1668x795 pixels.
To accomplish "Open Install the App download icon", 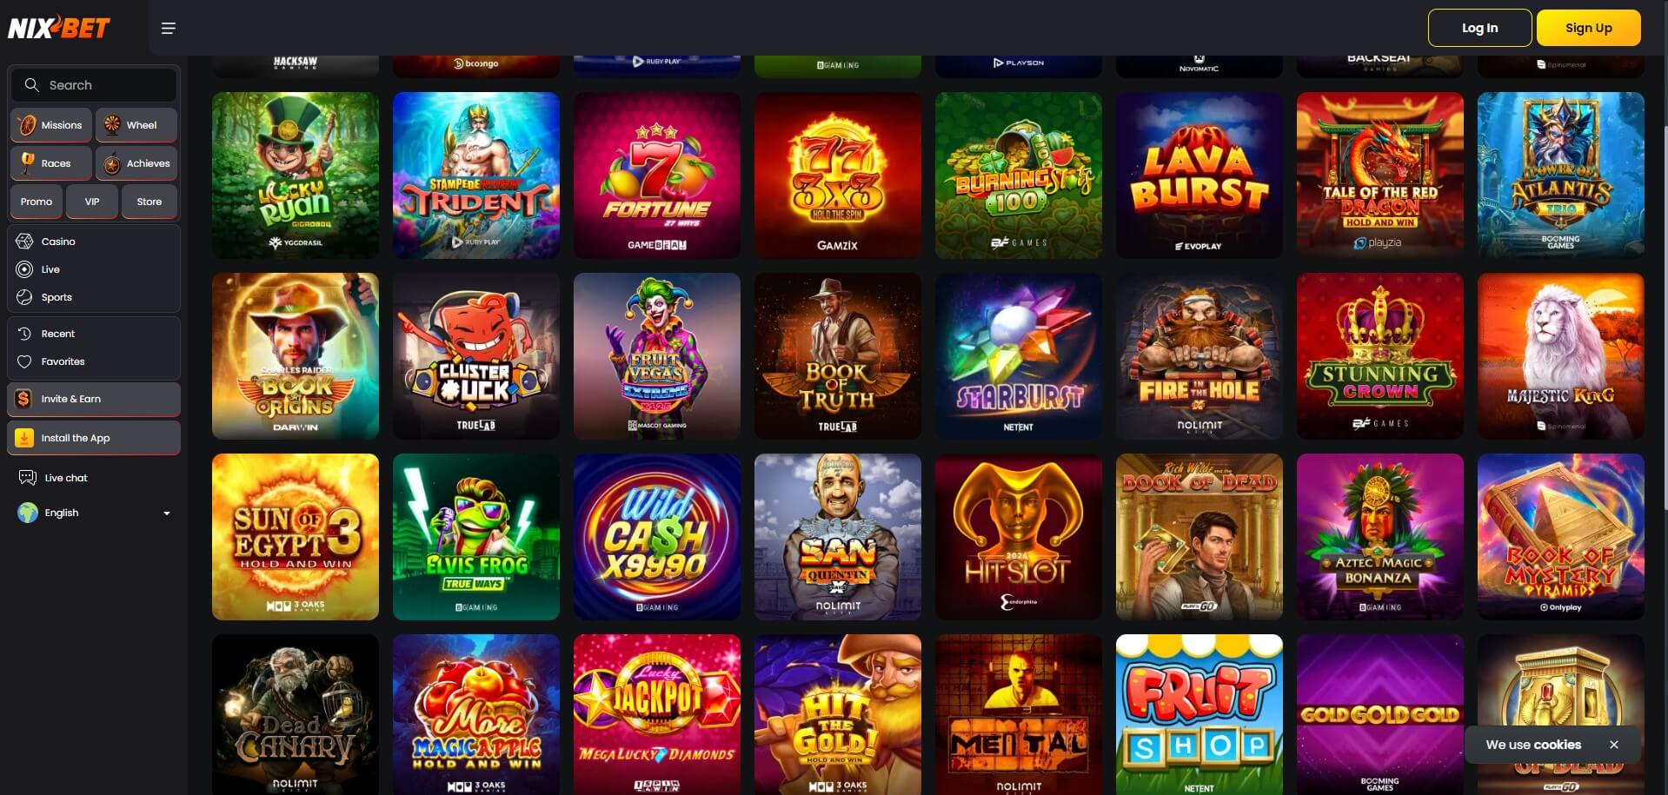I will [x=24, y=438].
